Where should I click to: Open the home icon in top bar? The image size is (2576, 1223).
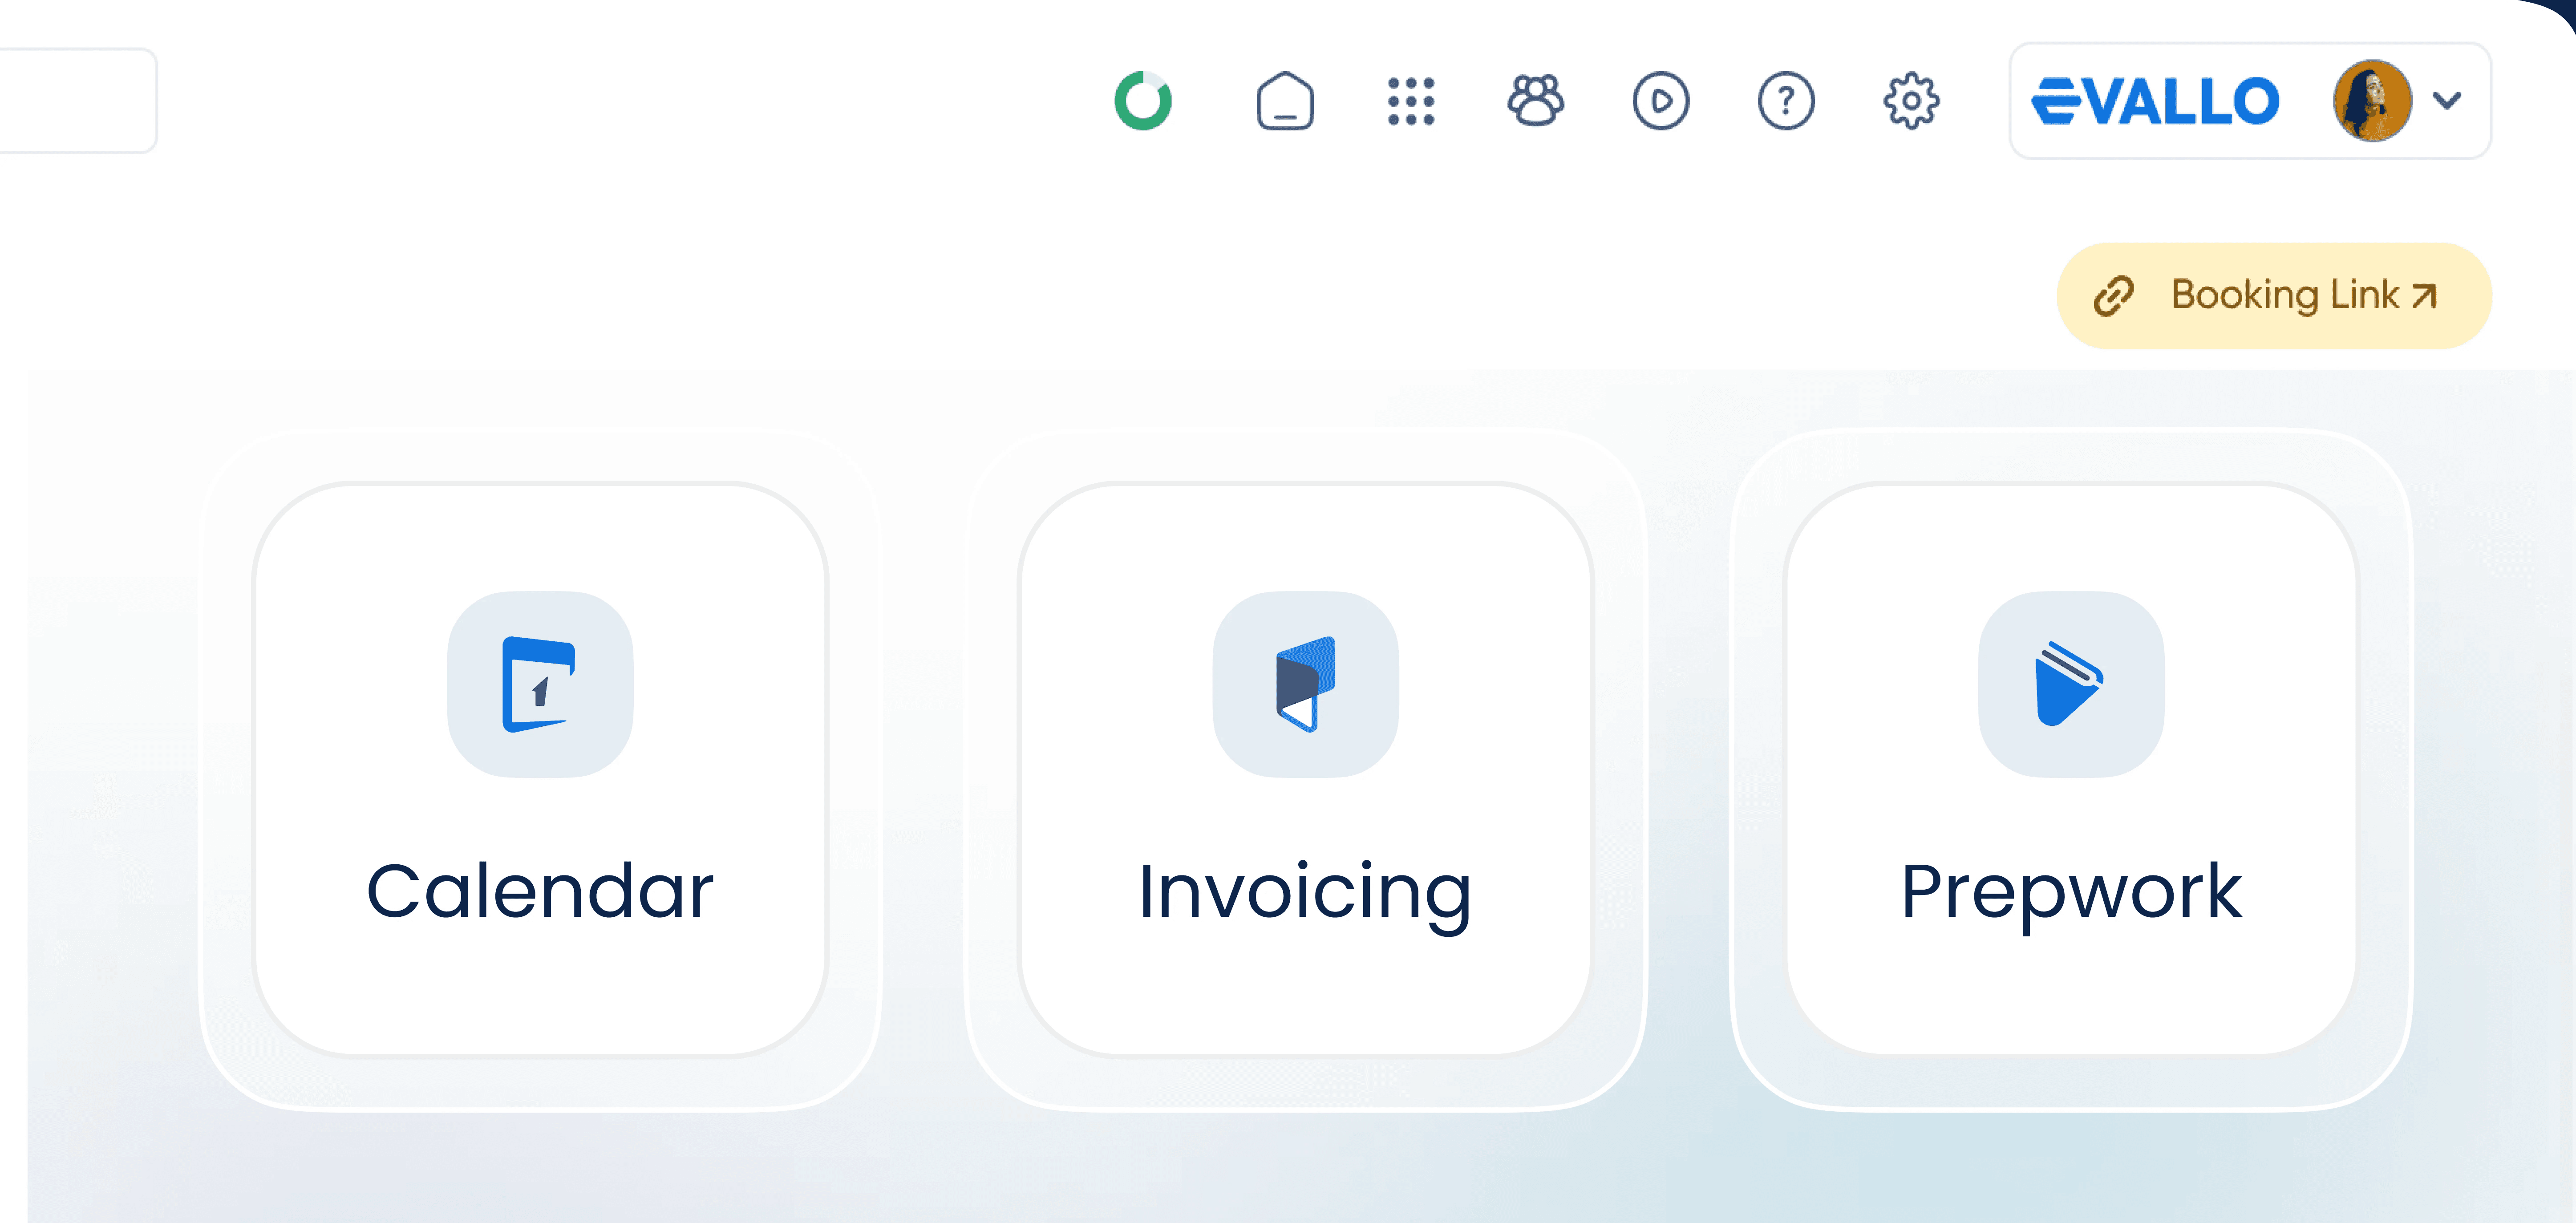tap(1285, 101)
